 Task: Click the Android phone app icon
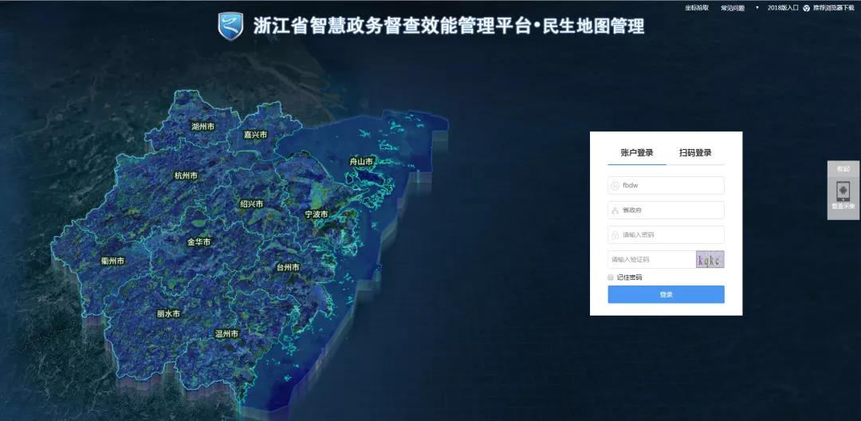(x=843, y=192)
